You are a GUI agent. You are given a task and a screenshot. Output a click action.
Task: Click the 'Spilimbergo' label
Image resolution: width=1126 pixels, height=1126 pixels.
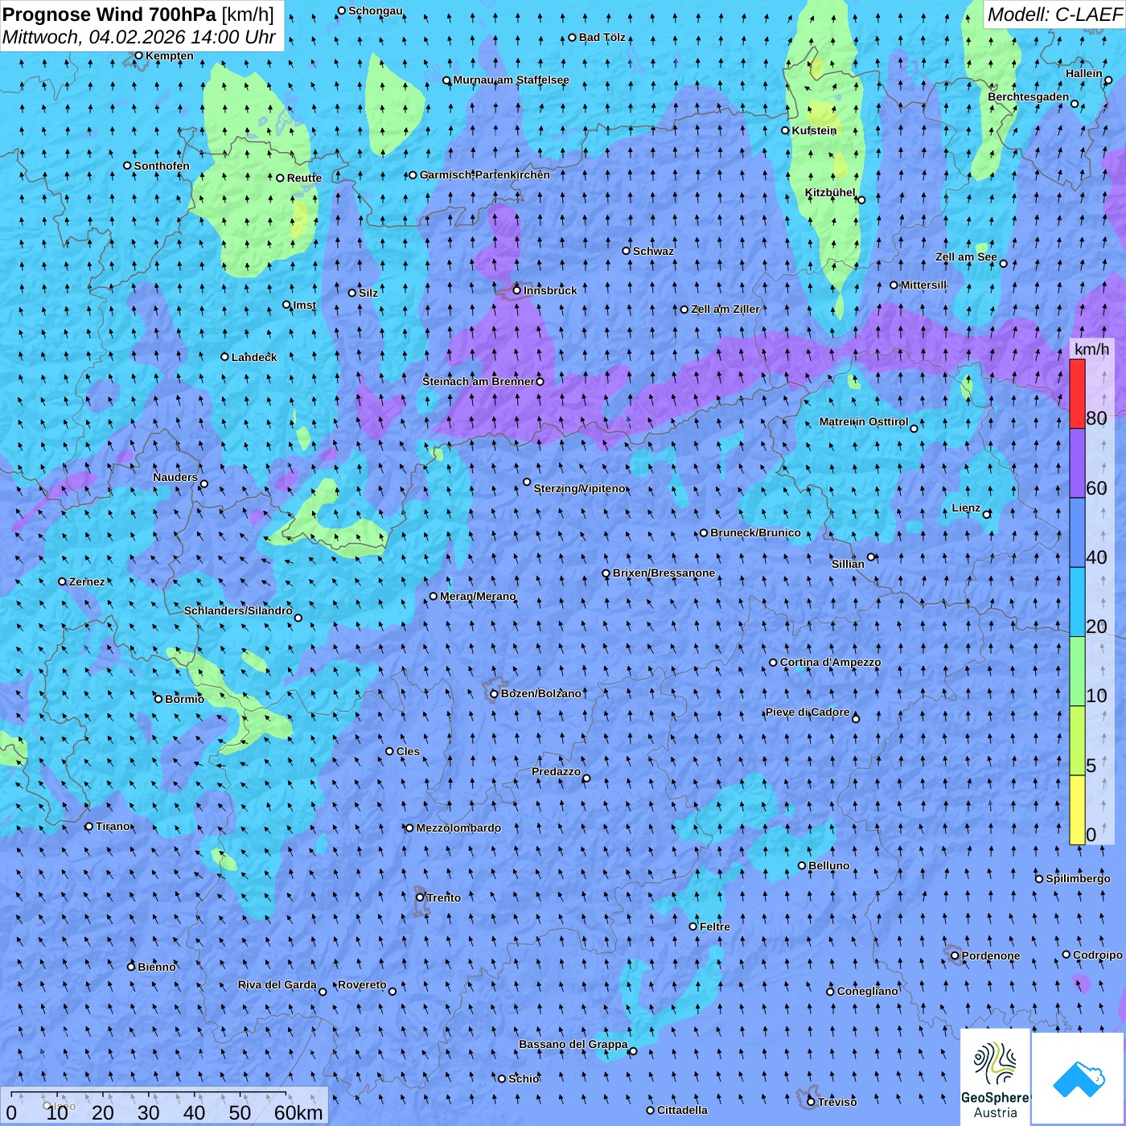coord(1078,878)
